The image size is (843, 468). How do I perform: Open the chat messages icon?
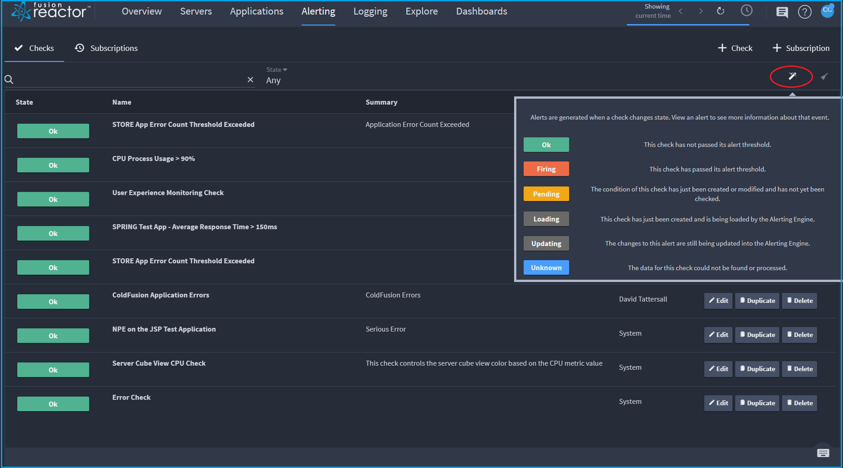coord(782,12)
